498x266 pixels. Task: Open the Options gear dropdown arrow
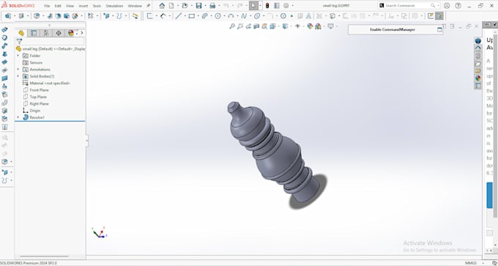(292, 6)
